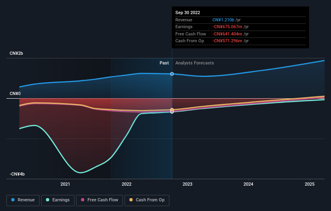The image size is (331, 211).
Task: Click the Sep 30 2022 tooltip date
Action: [187, 12]
